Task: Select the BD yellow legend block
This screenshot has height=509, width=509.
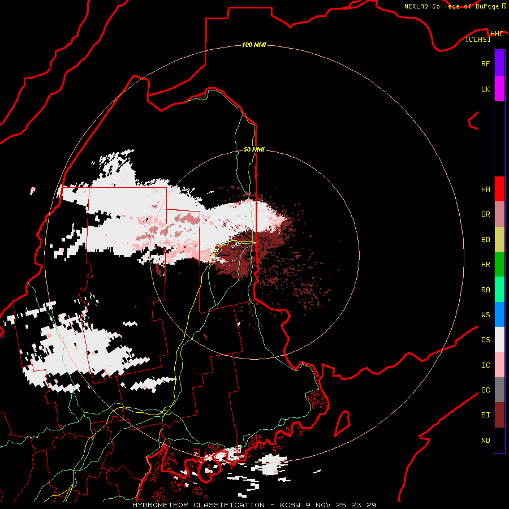Action: tap(499, 240)
